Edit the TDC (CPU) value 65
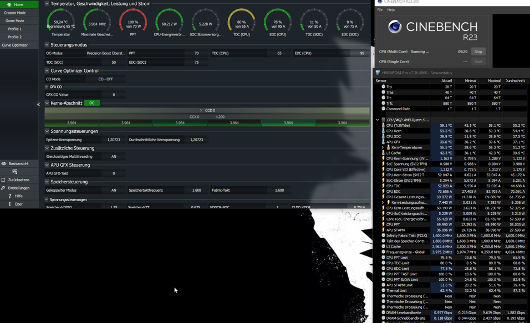Viewport: 530px width, 323px height. [279, 53]
